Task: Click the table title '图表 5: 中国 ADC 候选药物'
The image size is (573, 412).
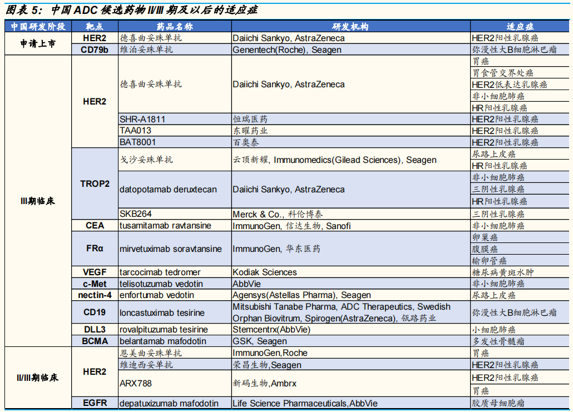Action: pyautogui.click(x=131, y=9)
